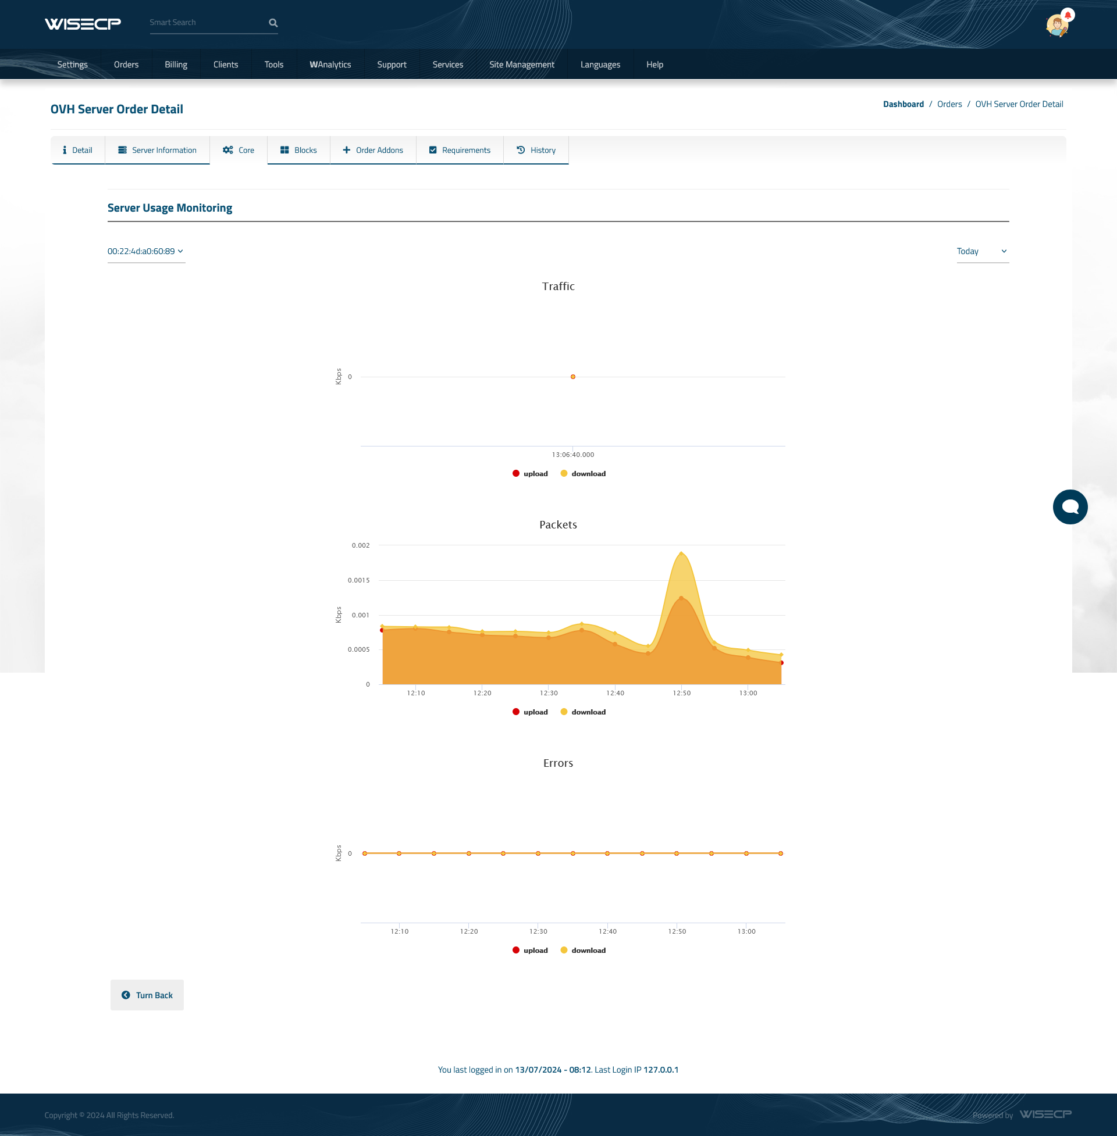Go to Orders via breadcrumb
This screenshot has width=1117, height=1136.
pos(949,103)
